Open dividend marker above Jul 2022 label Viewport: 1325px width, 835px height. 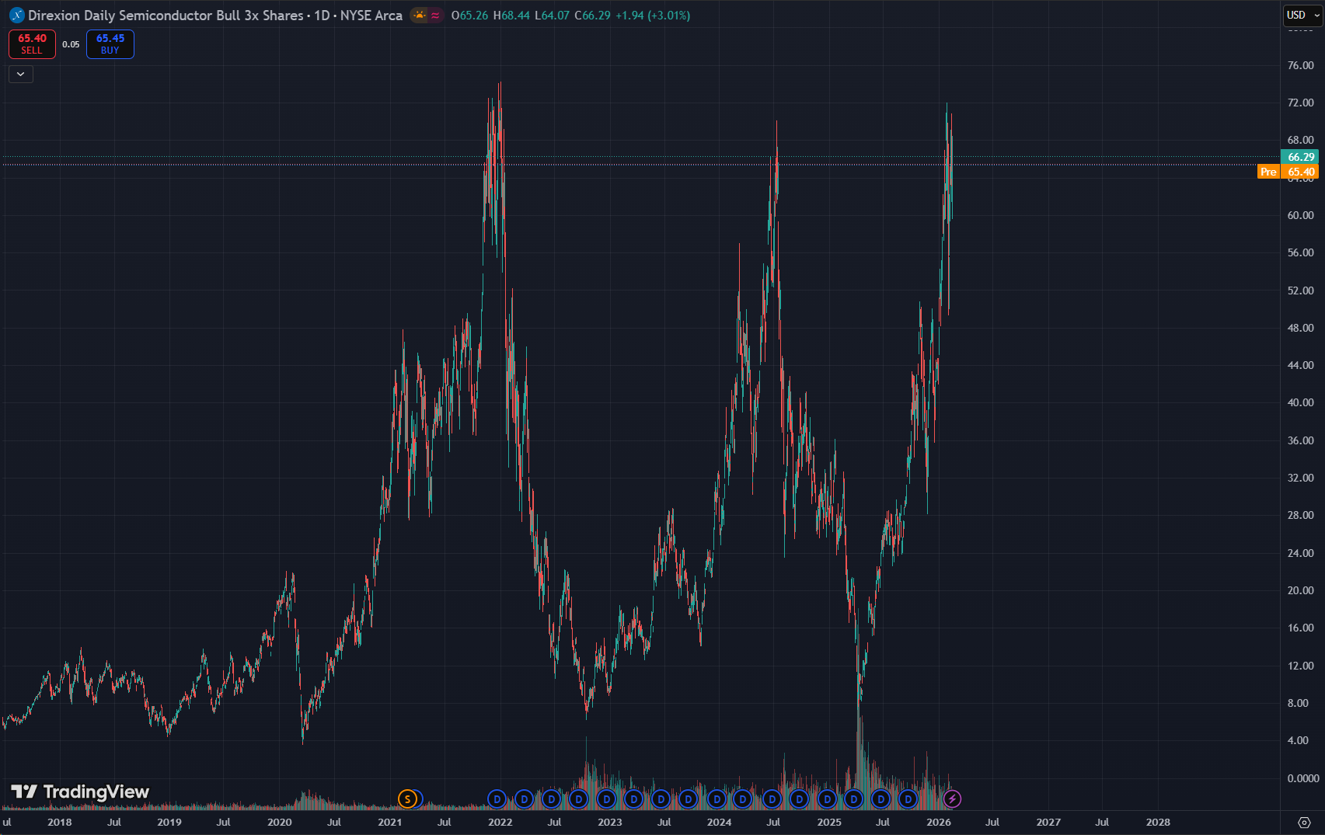coord(551,798)
